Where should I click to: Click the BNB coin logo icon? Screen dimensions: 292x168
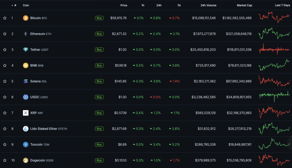(x=26, y=65)
